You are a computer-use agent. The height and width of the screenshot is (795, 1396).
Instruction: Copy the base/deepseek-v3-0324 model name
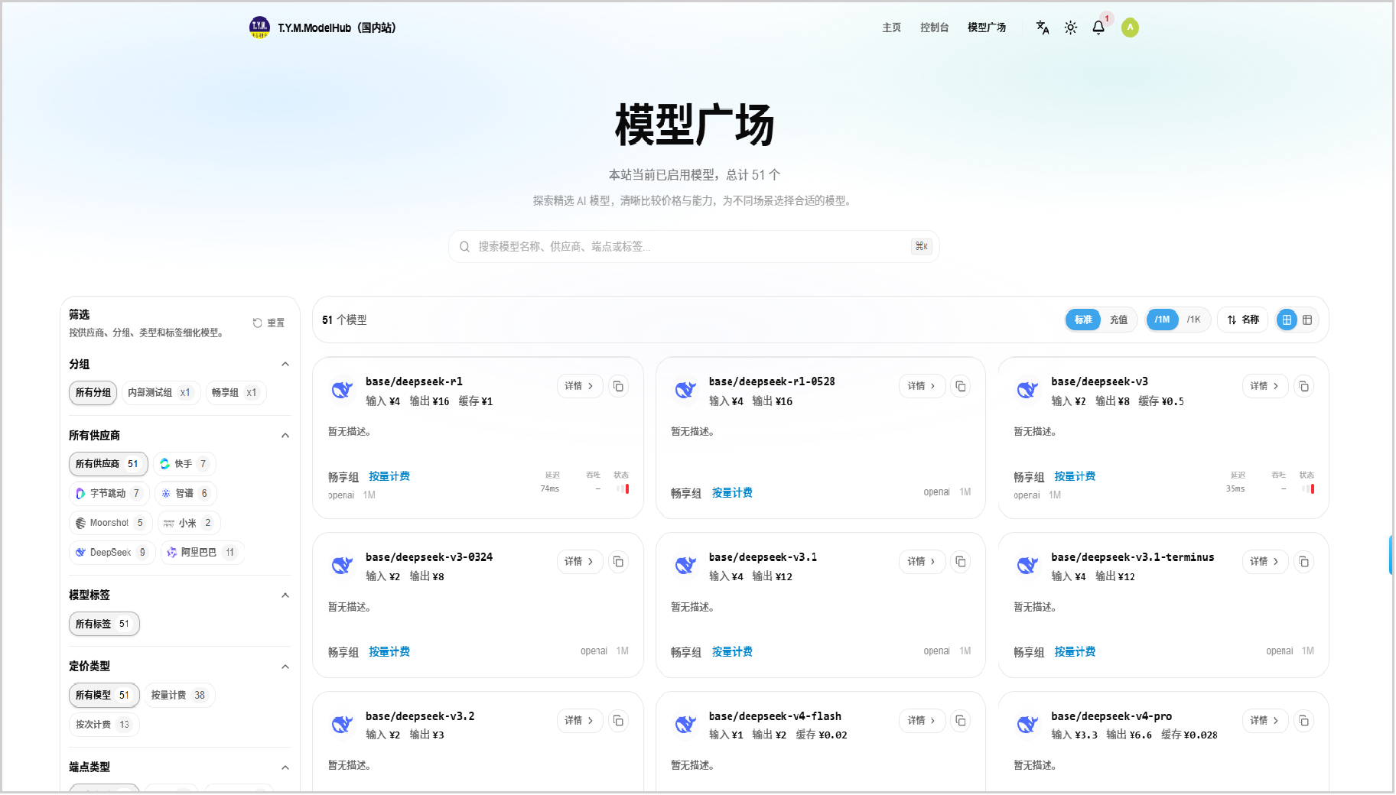click(618, 562)
